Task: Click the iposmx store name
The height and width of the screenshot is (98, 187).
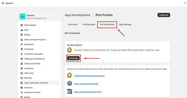Action: [x=30, y=15]
